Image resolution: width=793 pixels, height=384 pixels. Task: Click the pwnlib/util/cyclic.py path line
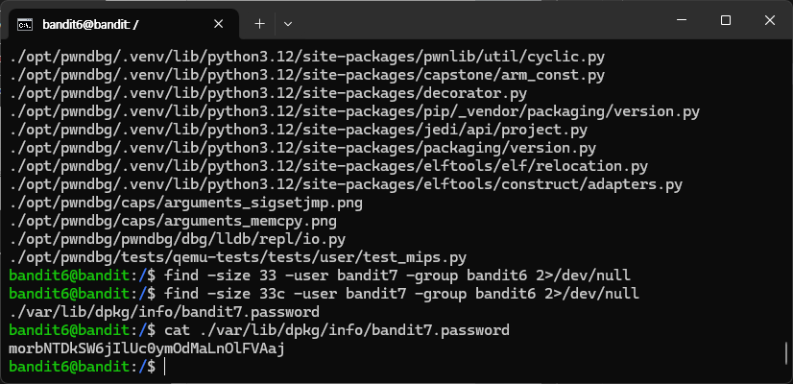pos(306,57)
